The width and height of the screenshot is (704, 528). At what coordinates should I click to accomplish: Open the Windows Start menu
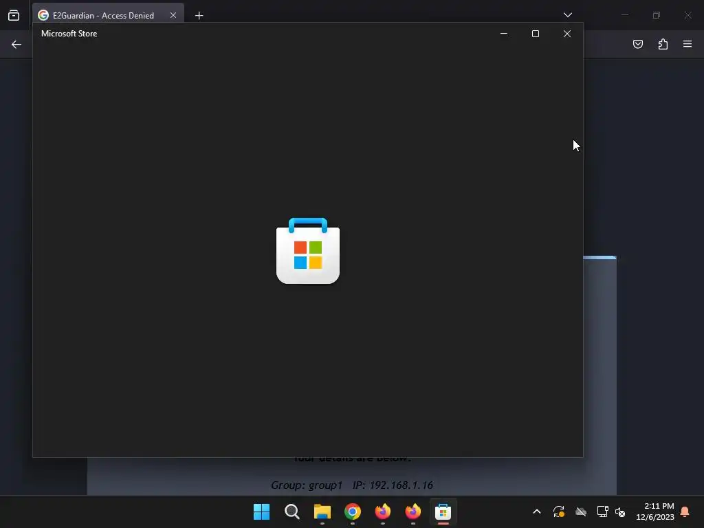(261, 511)
